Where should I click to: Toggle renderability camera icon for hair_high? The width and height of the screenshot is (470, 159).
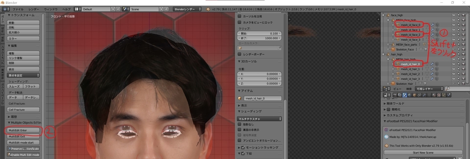tap(463, 54)
